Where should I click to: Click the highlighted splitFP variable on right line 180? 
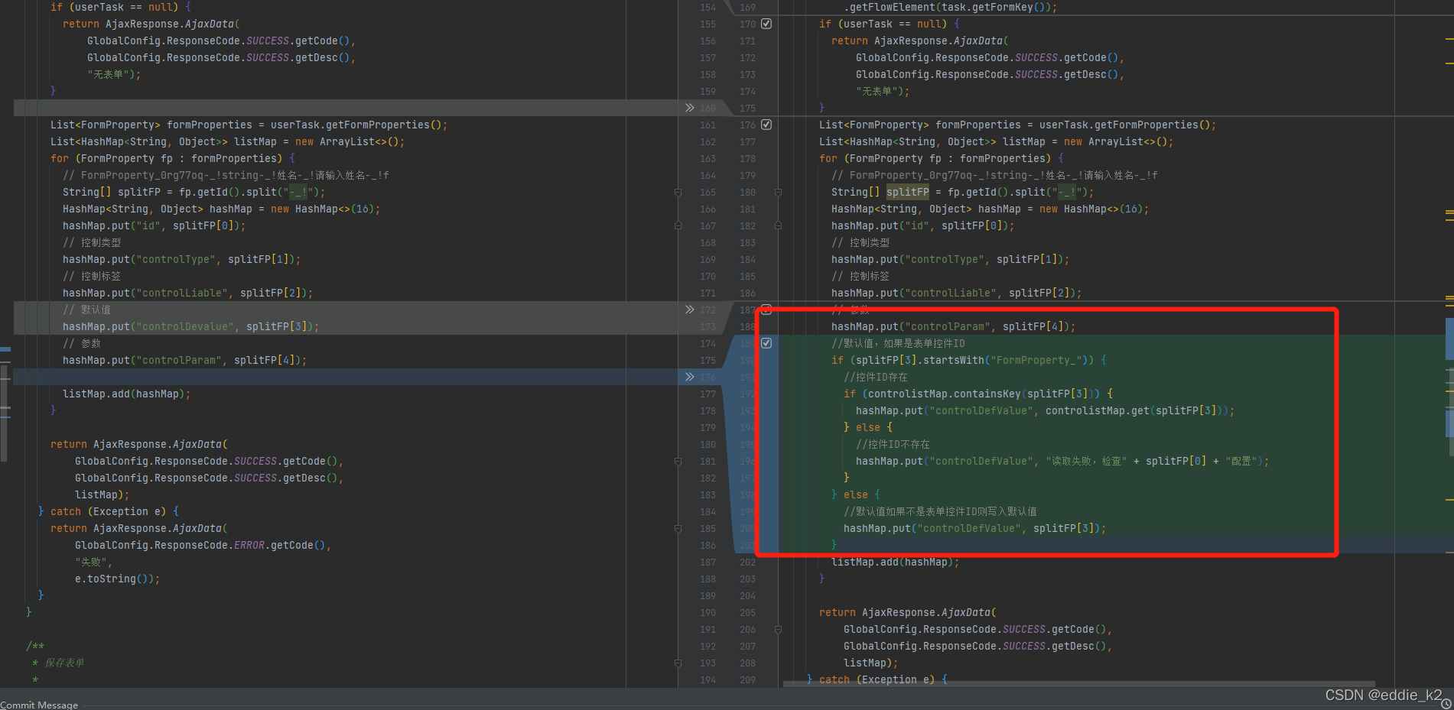click(907, 192)
